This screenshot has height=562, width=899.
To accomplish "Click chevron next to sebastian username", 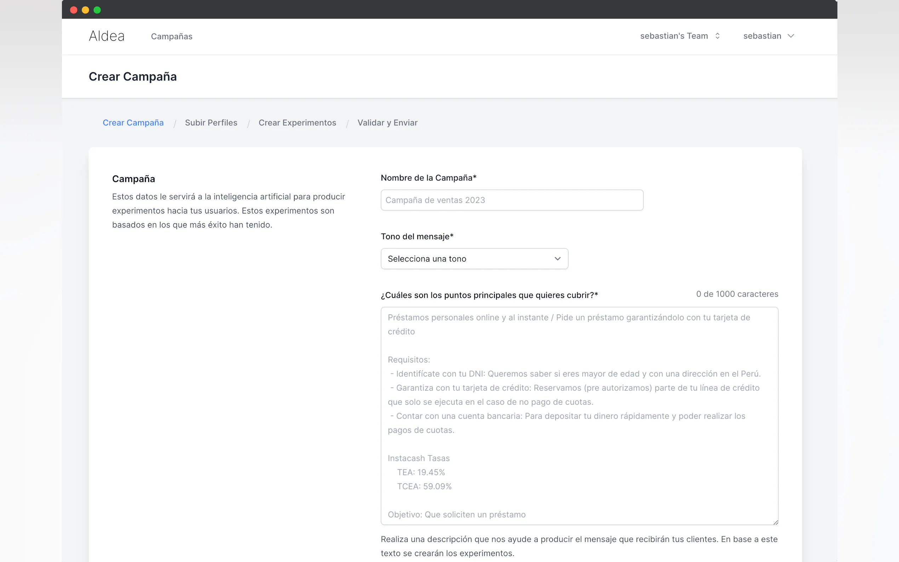I will click(x=791, y=36).
